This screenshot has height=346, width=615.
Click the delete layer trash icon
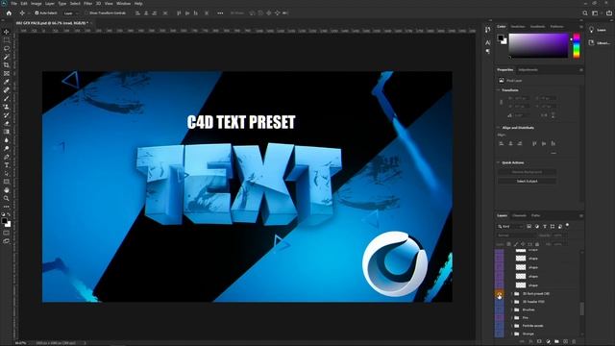(575, 342)
